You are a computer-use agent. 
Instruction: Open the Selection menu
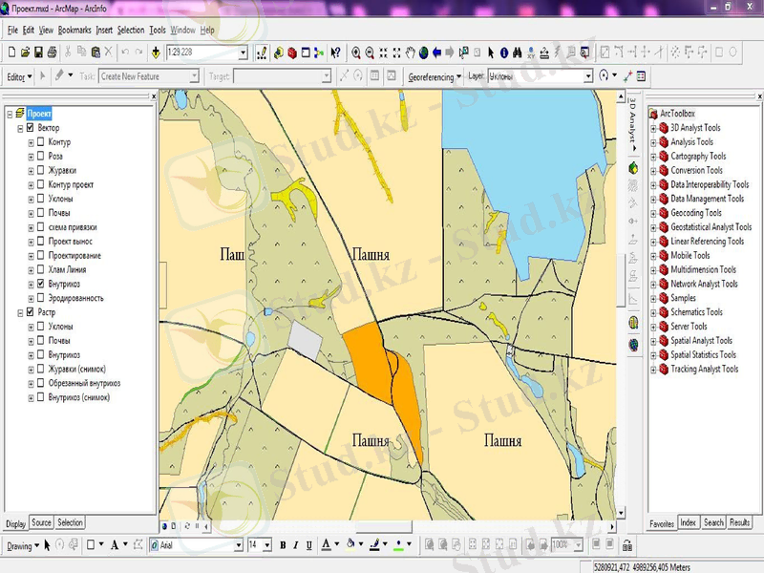point(131,31)
